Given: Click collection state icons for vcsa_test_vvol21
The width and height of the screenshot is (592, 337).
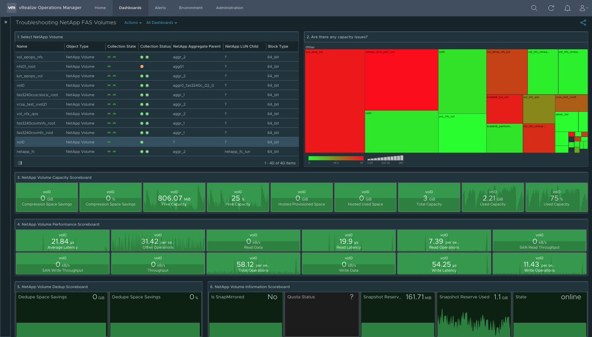Looking at the screenshot, I should [x=111, y=104].
